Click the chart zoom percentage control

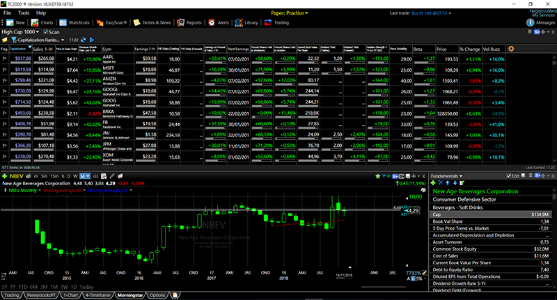[x=413, y=273]
